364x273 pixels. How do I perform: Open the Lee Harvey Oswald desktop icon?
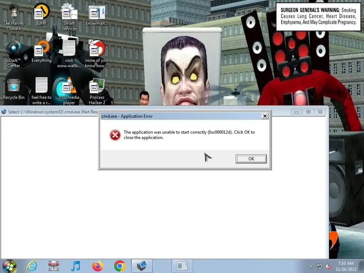coord(14,18)
